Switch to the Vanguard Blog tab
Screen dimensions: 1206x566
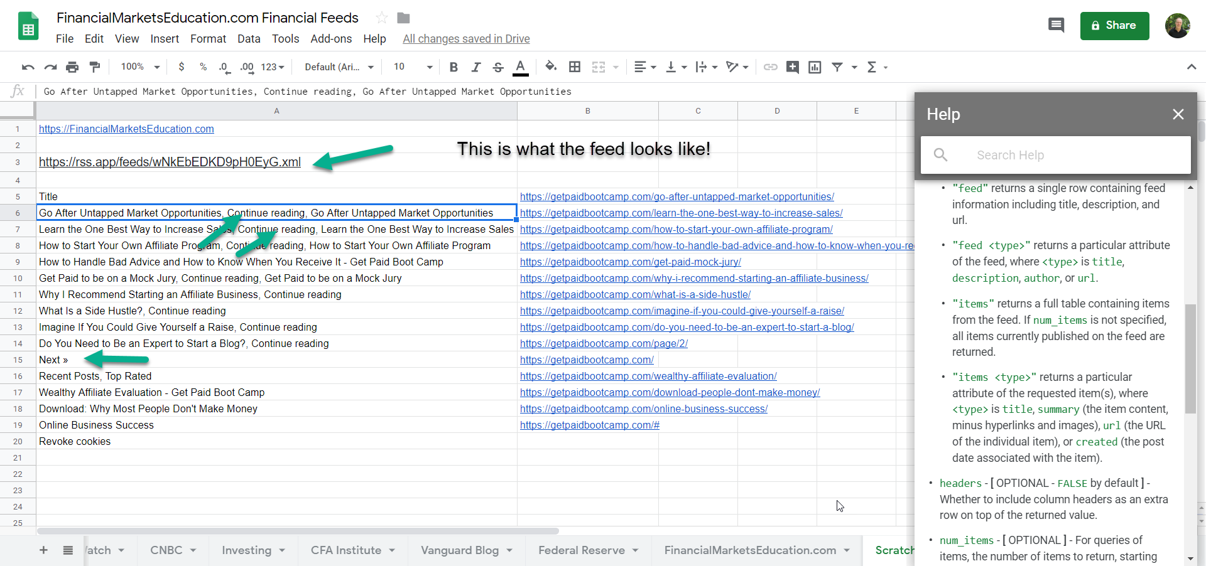pyautogui.click(x=460, y=550)
